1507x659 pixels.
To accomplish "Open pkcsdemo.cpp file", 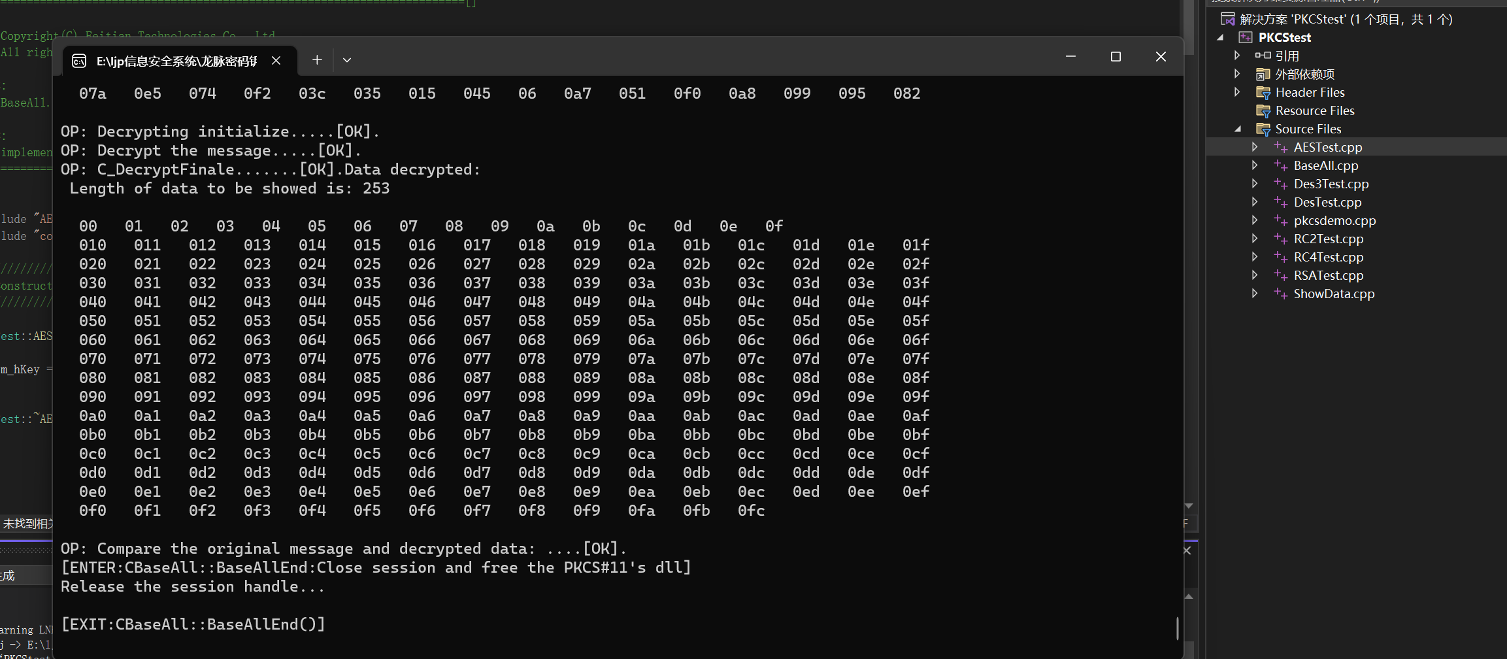I will [1335, 220].
